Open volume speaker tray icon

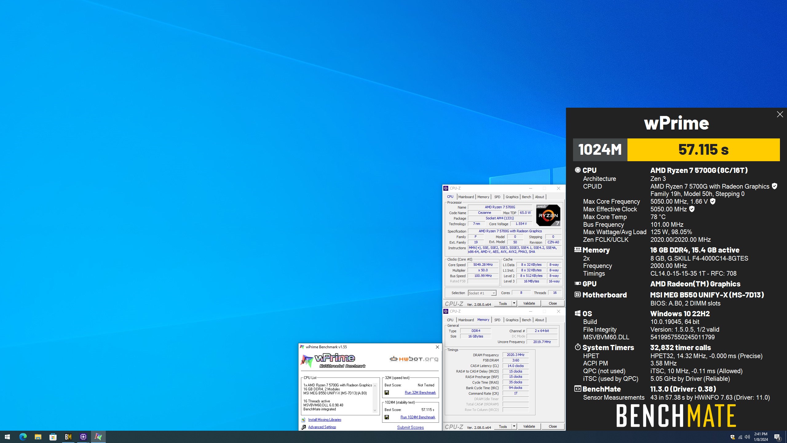[747, 437]
